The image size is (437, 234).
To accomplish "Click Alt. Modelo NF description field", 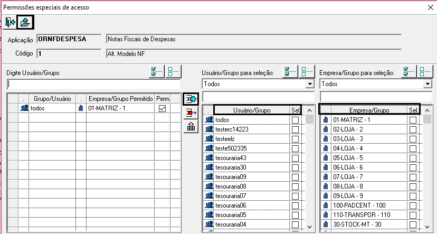I will [254, 54].
